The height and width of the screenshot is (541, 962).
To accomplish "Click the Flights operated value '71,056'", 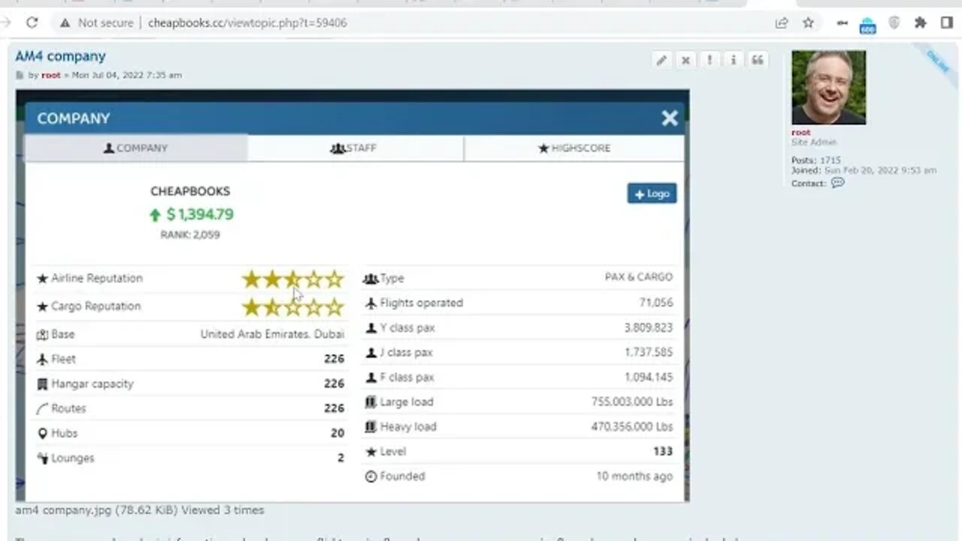I will point(656,303).
